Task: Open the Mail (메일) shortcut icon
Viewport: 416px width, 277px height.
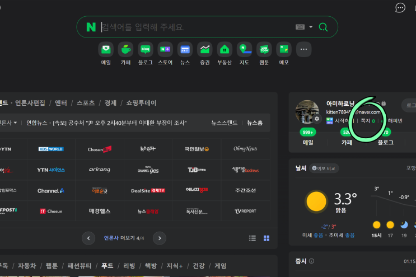Action: point(106,49)
